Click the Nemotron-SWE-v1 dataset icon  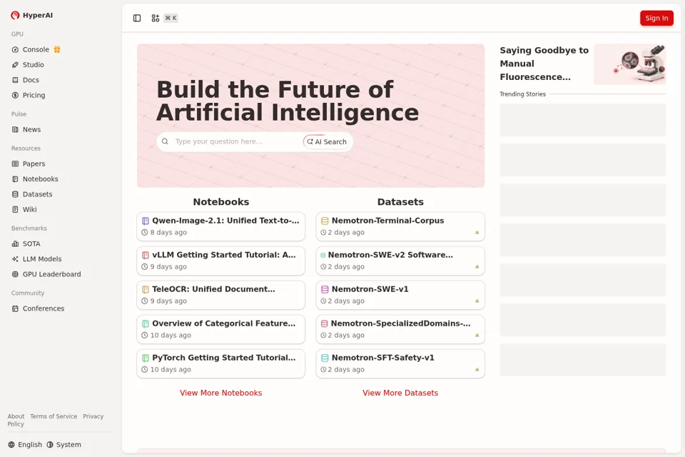coord(325,289)
